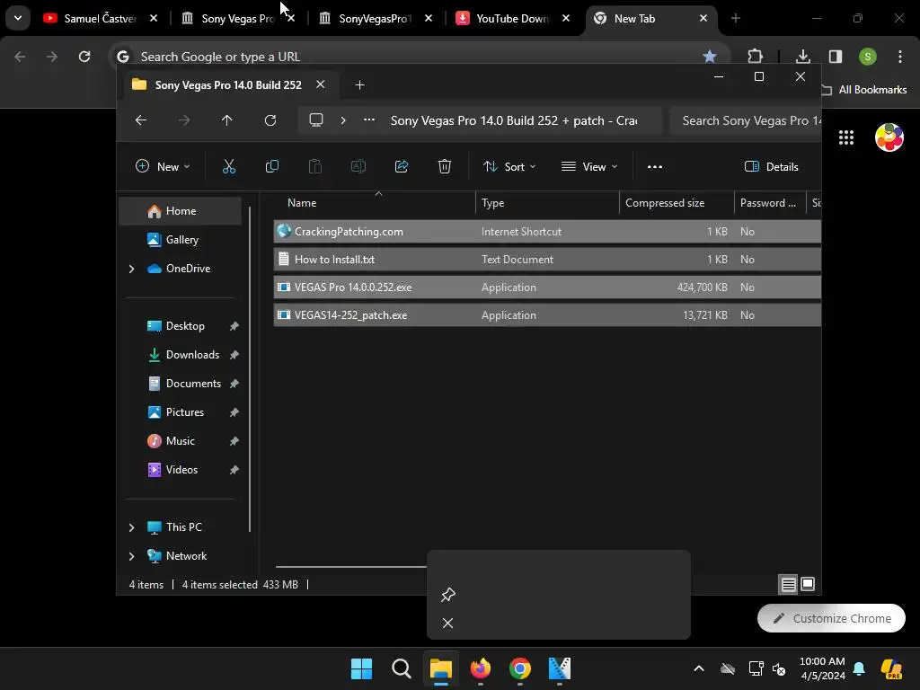The image size is (920, 690).
Task: Open Windows Start menu
Action: click(361, 668)
